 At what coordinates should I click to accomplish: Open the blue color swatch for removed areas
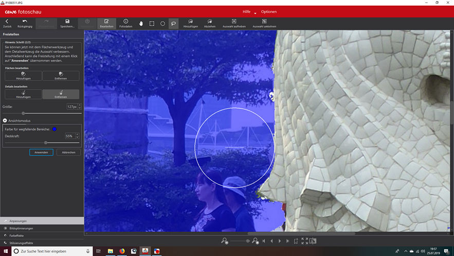[54, 129]
